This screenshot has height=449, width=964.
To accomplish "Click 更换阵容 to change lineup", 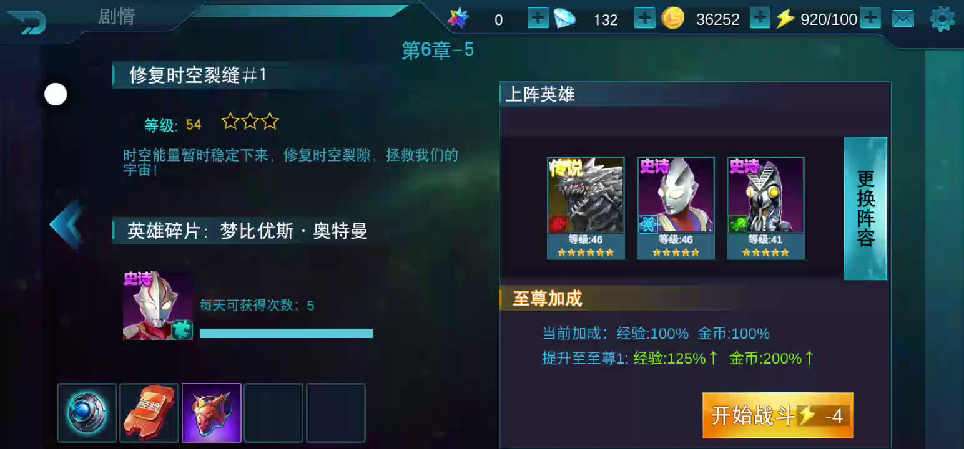I will [x=865, y=208].
